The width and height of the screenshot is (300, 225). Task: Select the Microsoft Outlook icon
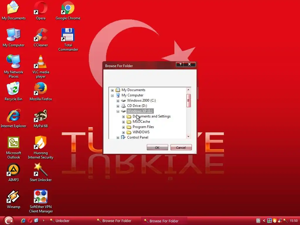tap(13, 148)
